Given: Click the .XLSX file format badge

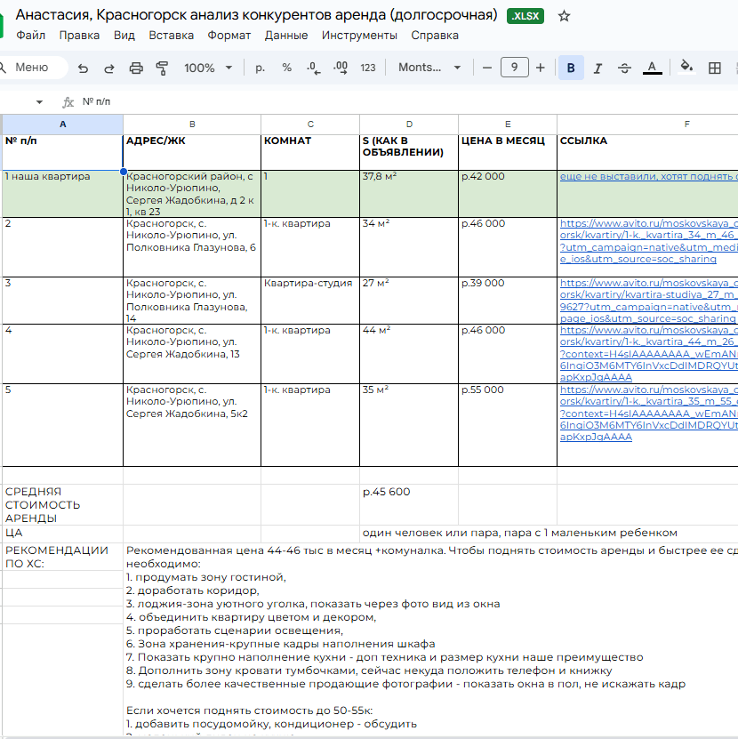Looking at the screenshot, I should [x=525, y=16].
